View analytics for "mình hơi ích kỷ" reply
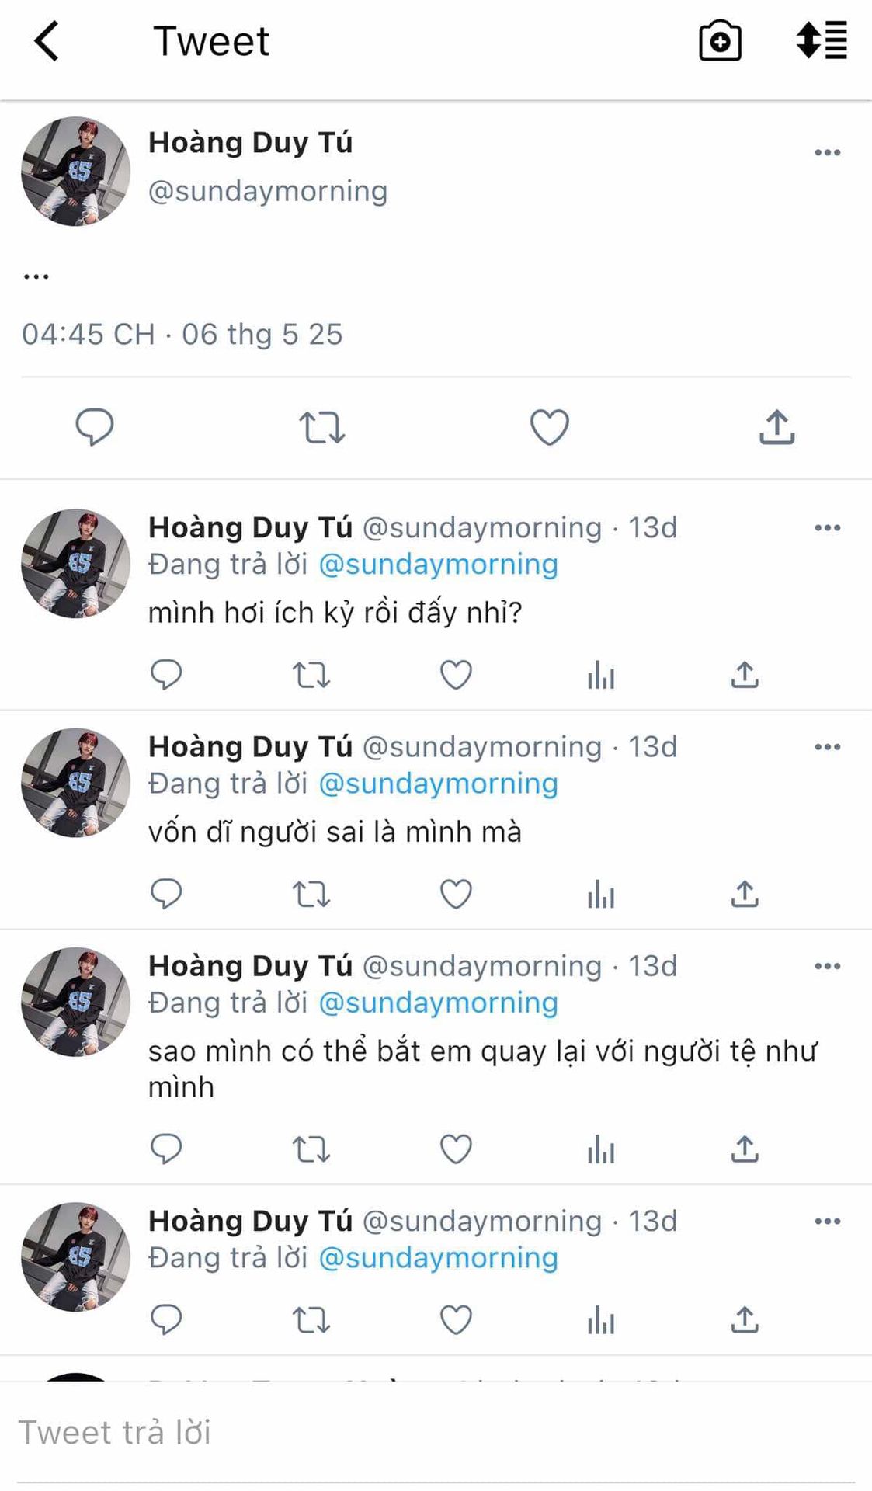This screenshot has width=872, height=1491. tap(600, 675)
